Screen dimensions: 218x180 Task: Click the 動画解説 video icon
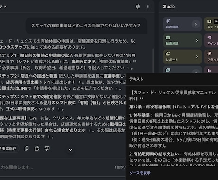coord(168,37)
